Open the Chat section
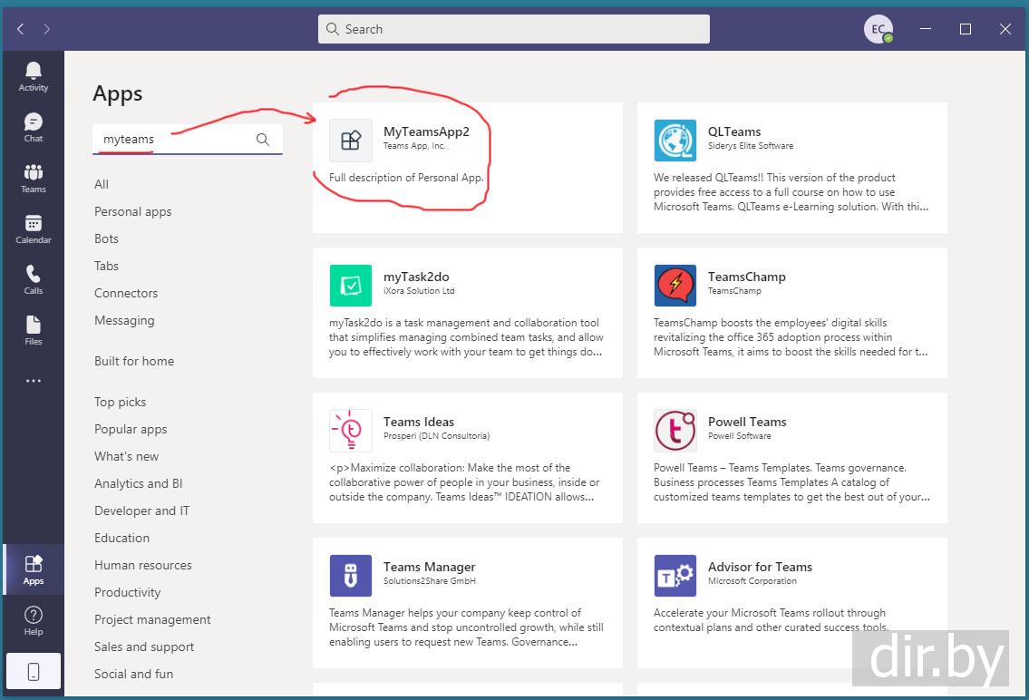 click(34, 128)
